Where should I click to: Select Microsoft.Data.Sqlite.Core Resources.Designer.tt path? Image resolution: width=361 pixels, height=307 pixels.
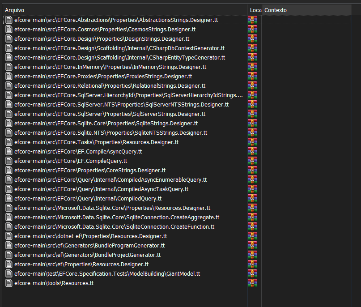pos(112,208)
